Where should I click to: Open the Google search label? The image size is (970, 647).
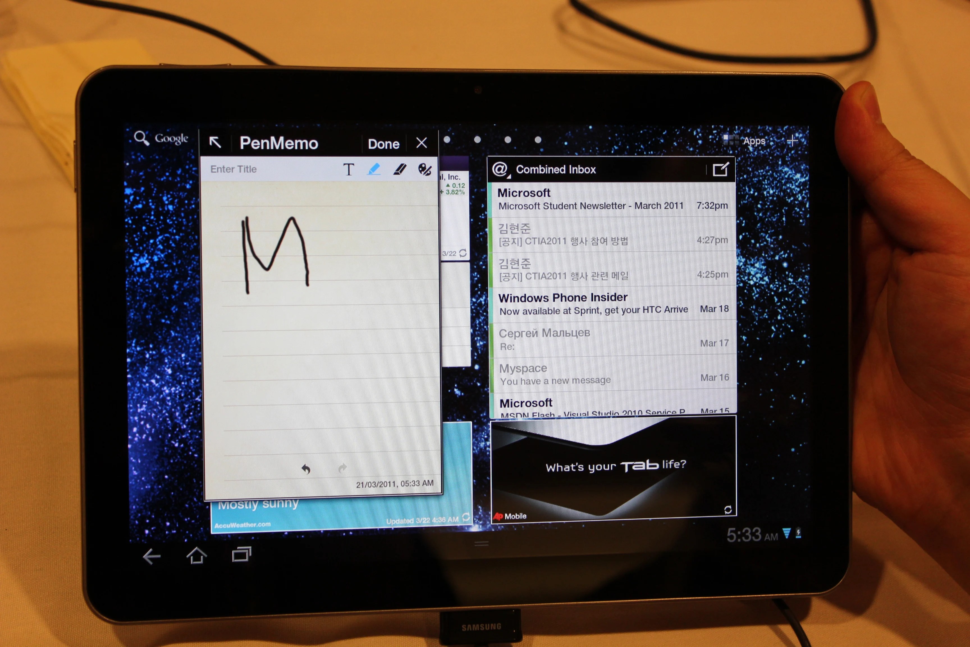click(171, 139)
